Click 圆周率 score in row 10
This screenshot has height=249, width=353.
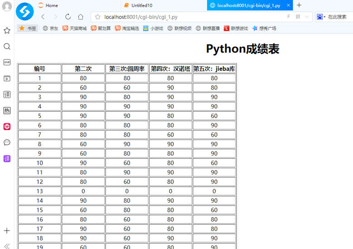127,163
